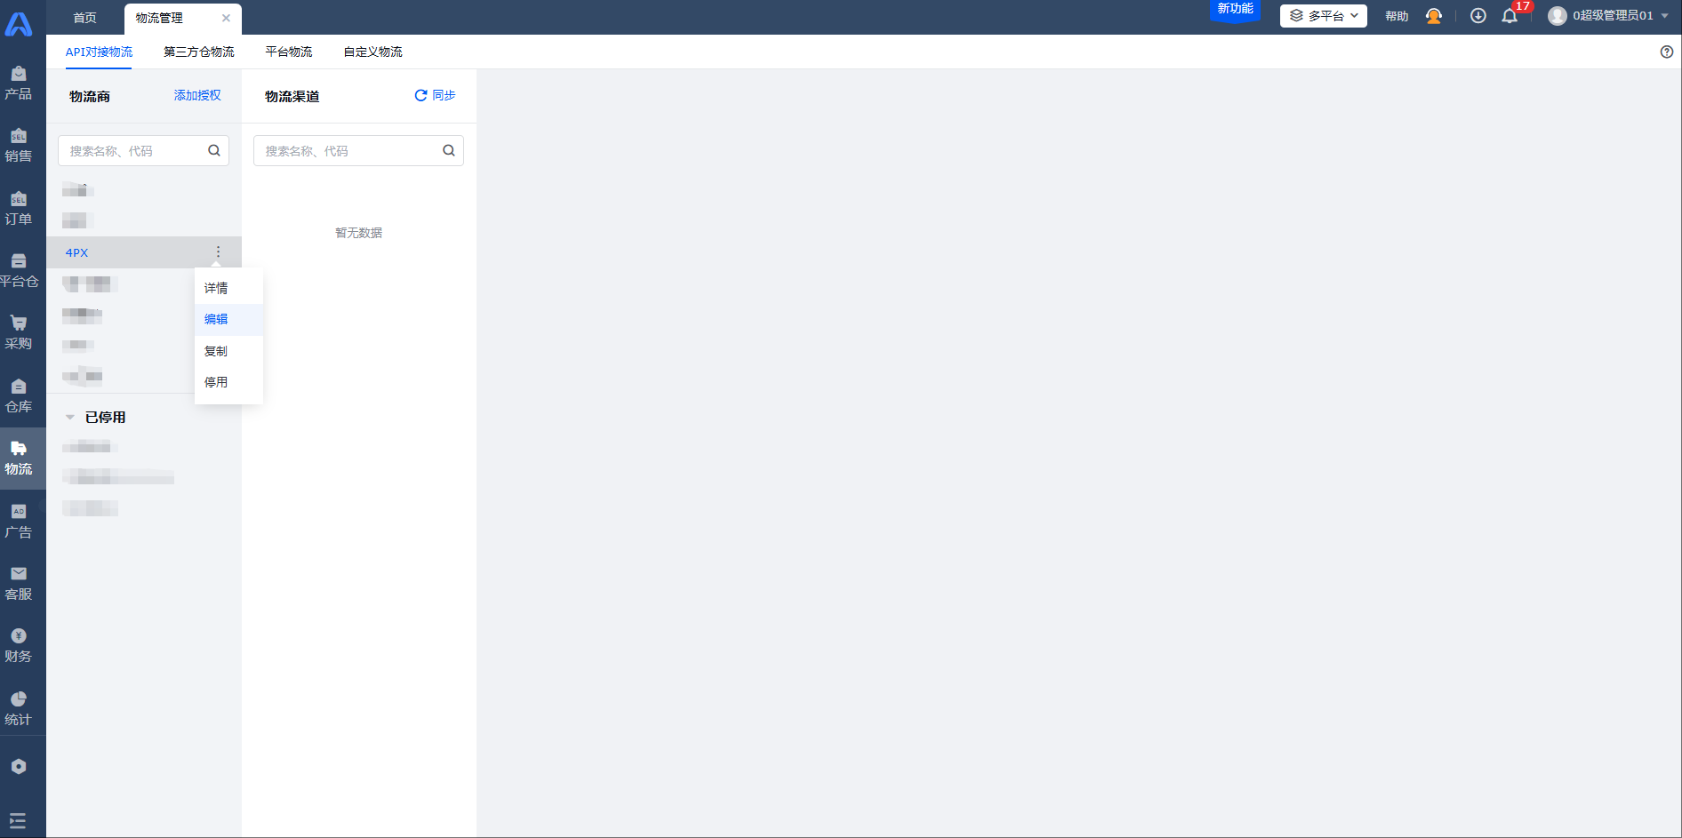Click the 添加授权 link

coord(197,95)
